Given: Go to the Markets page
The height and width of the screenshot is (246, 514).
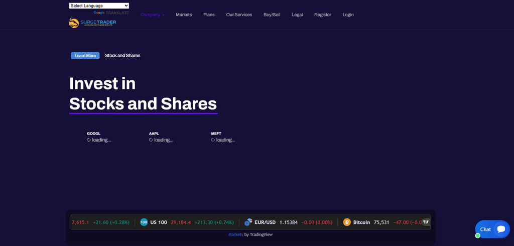Looking at the screenshot, I should (x=184, y=15).
